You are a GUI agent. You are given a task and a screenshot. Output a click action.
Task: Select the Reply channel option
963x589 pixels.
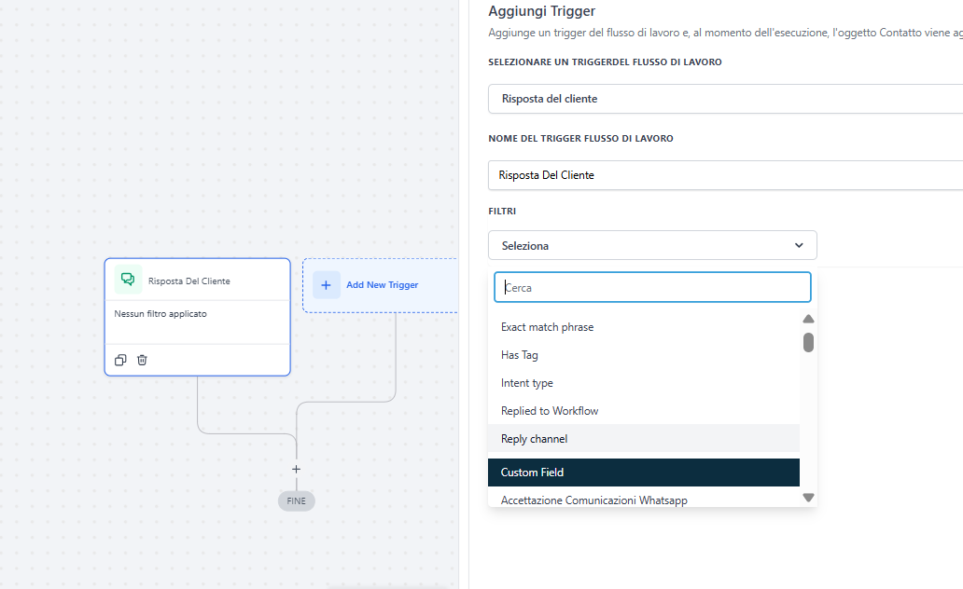[534, 439]
